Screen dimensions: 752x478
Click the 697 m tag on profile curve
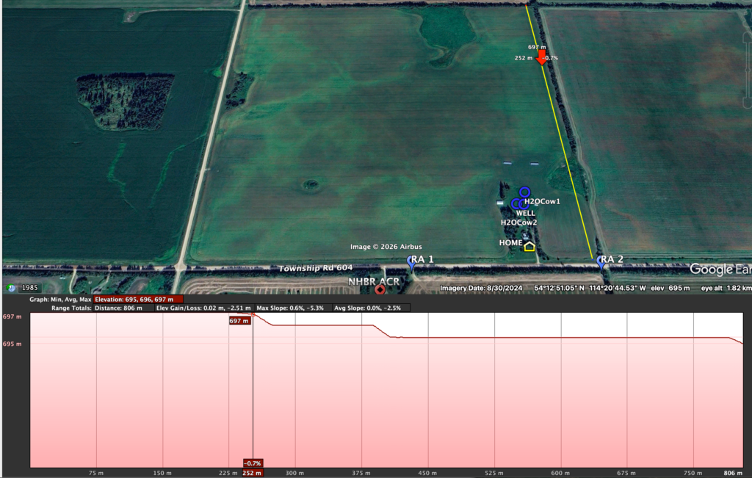239,321
